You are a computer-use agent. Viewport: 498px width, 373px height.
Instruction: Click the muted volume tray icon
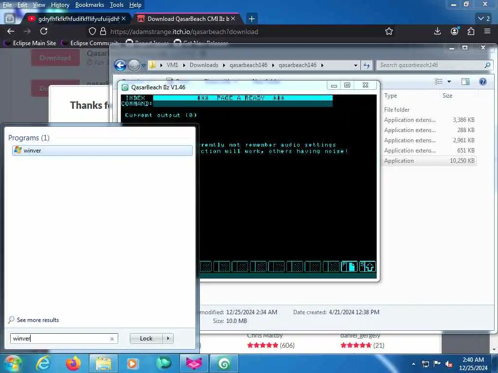click(449, 364)
